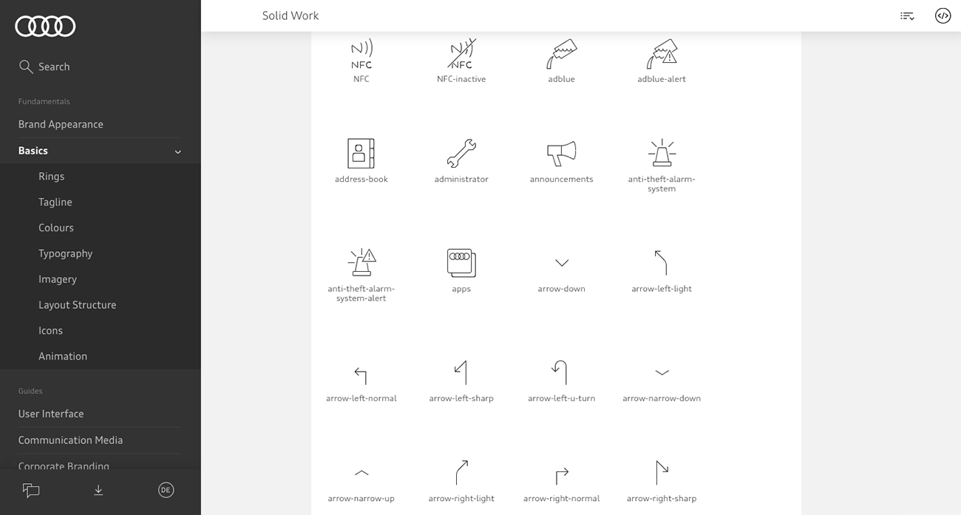Select the Basics menu item

click(33, 151)
